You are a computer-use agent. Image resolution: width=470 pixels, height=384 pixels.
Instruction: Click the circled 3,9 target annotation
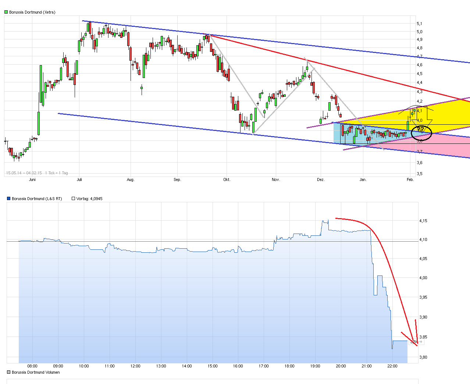coord(420,129)
